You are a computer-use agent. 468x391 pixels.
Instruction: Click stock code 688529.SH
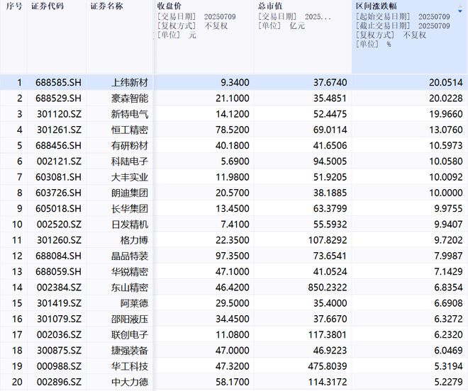[x=58, y=98]
